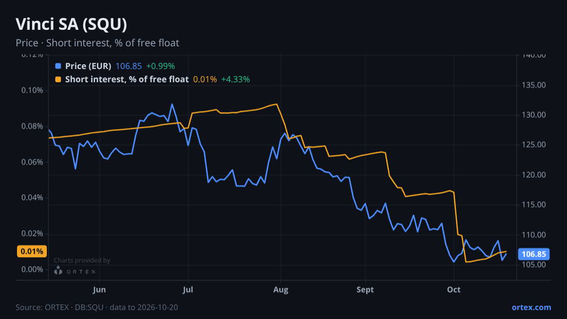Click the Sept label on time axis
The image size is (567, 319).
click(x=365, y=289)
